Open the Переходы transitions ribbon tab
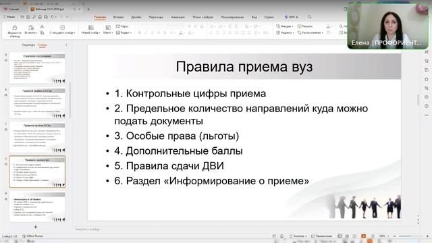432x243 pixels. 156,17
